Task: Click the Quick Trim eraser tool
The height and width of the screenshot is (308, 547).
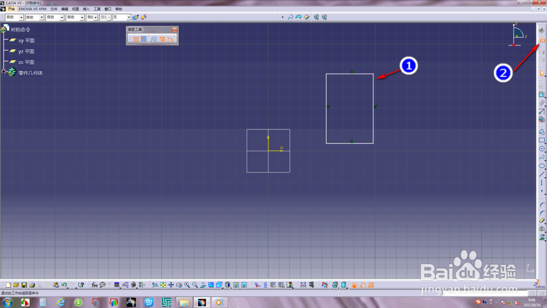Action: [x=542, y=221]
